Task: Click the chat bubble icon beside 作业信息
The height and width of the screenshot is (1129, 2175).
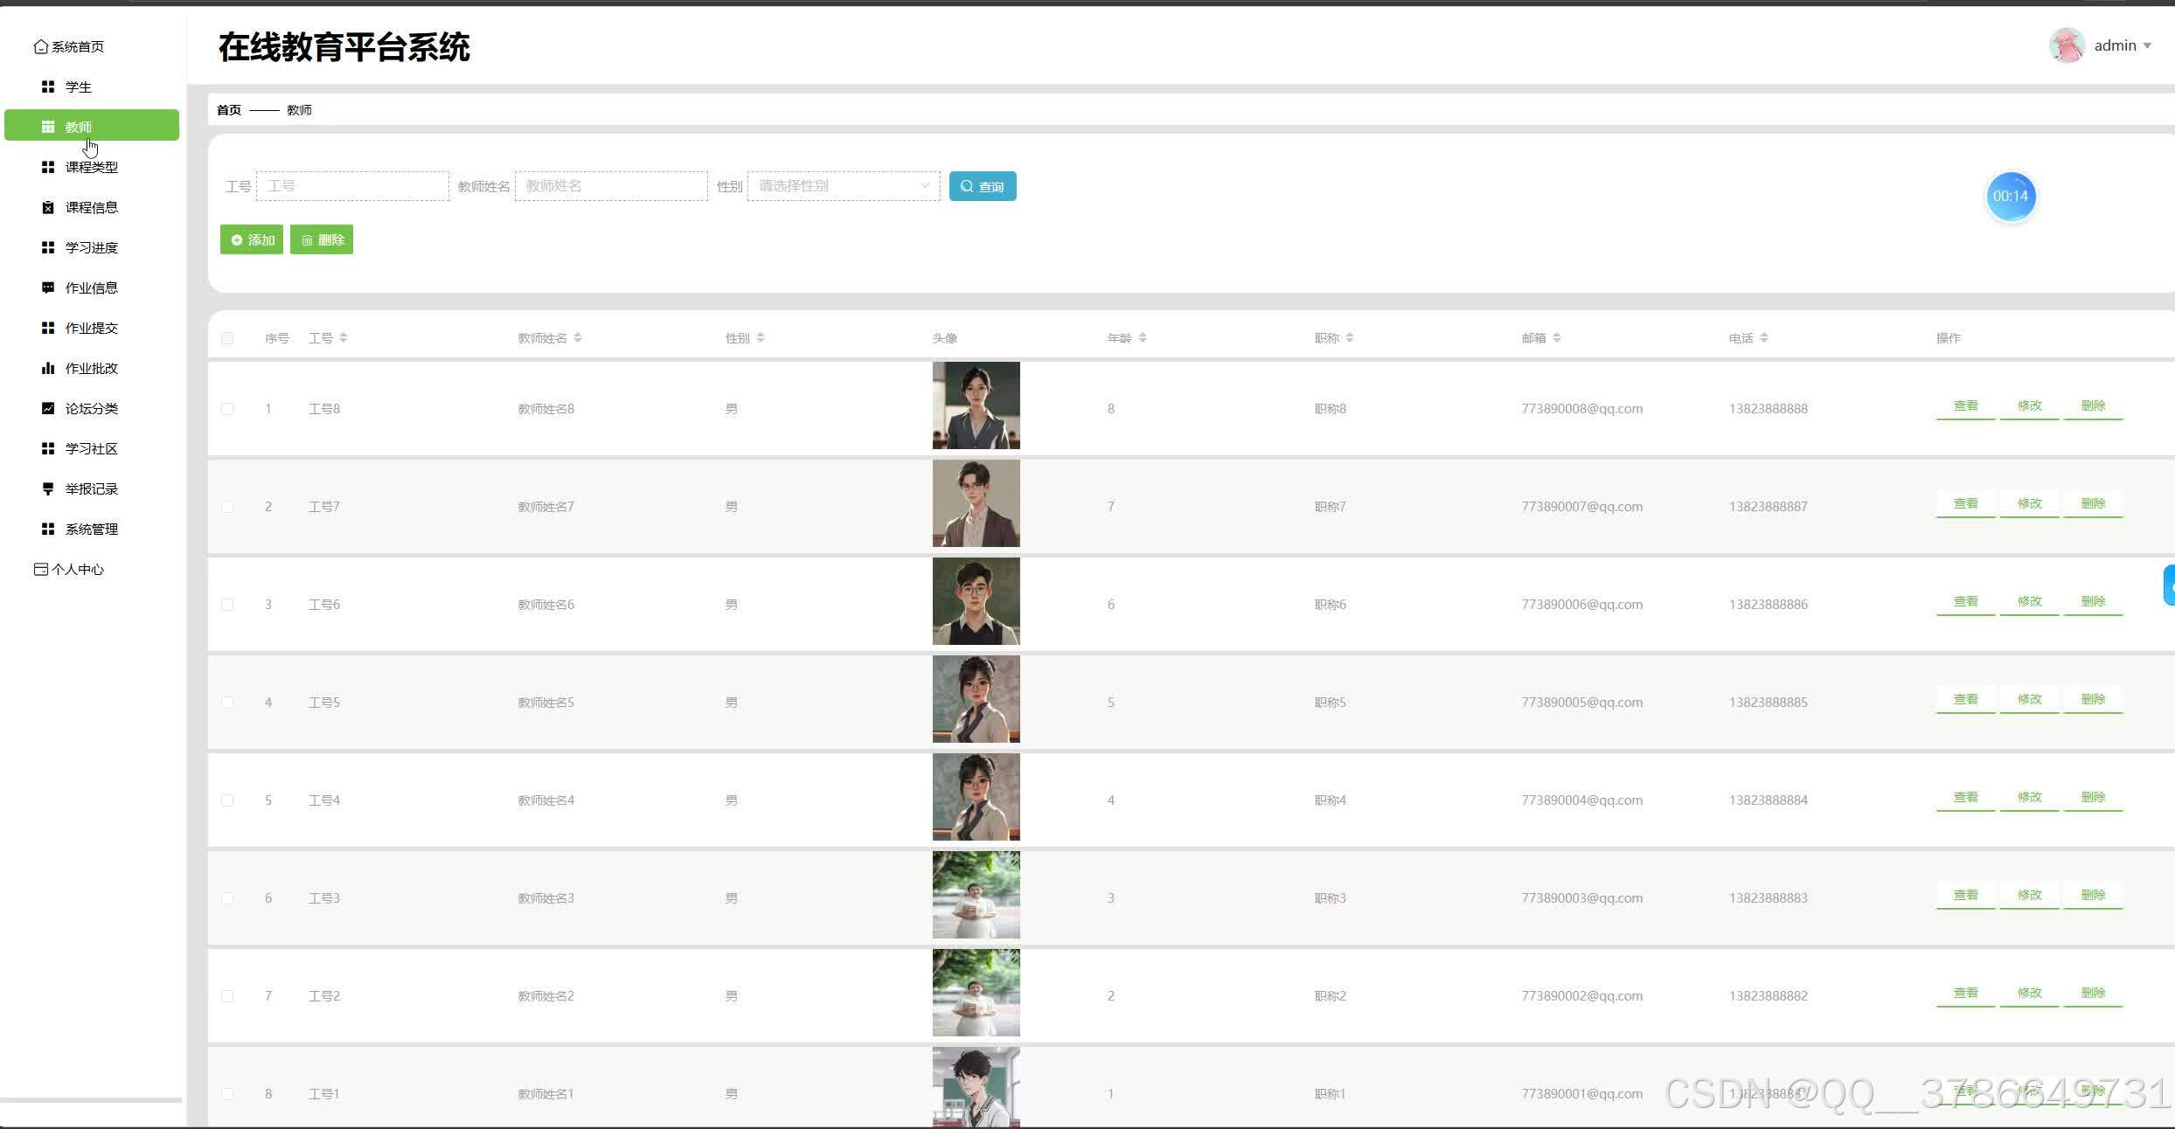Action: click(x=48, y=287)
